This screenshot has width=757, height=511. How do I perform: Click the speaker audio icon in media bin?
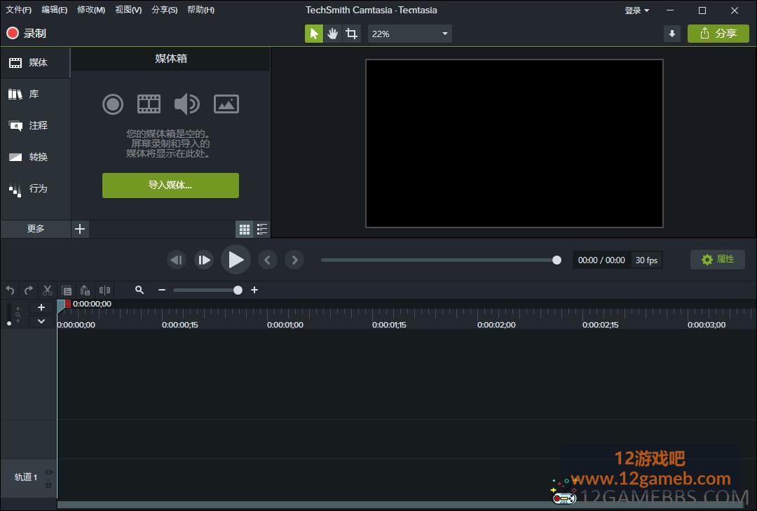coord(187,104)
